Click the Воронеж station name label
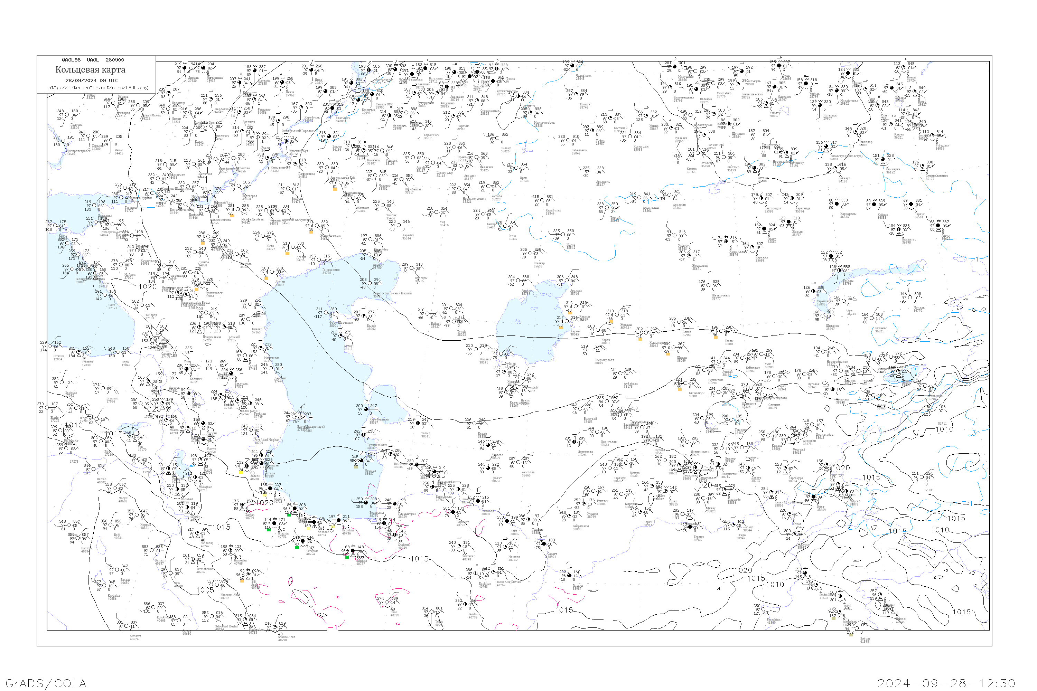 coord(179,103)
